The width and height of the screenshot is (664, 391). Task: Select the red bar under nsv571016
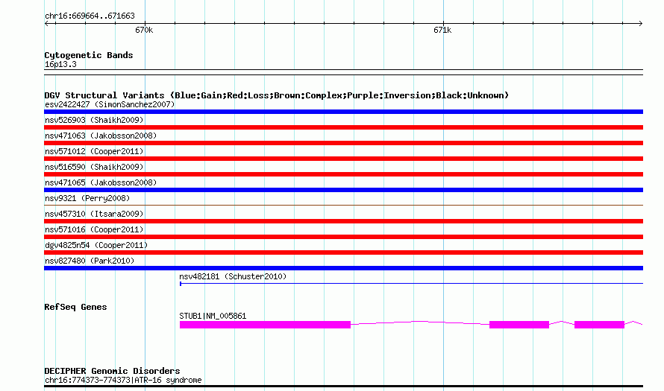pyautogui.click(x=343, y=237)
